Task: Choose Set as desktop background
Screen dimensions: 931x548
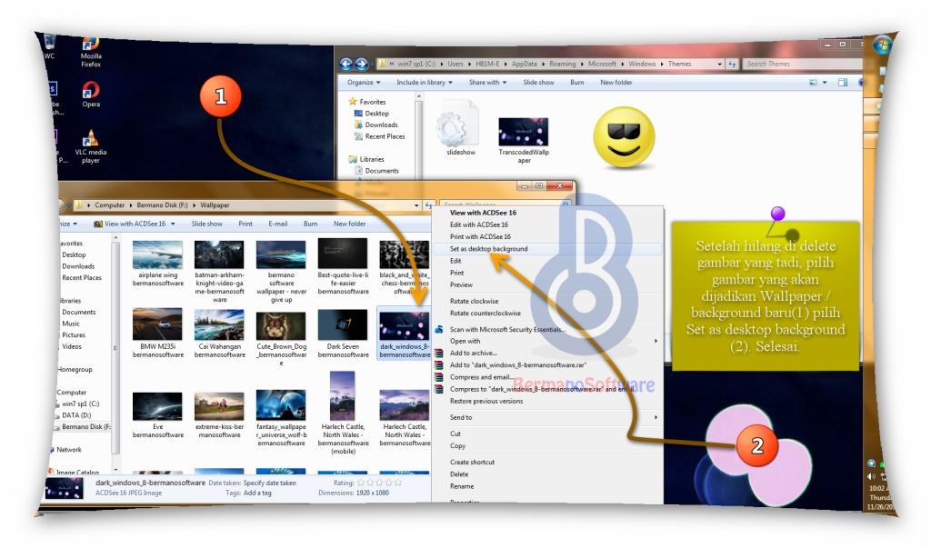Action: (x=546, y=249)
